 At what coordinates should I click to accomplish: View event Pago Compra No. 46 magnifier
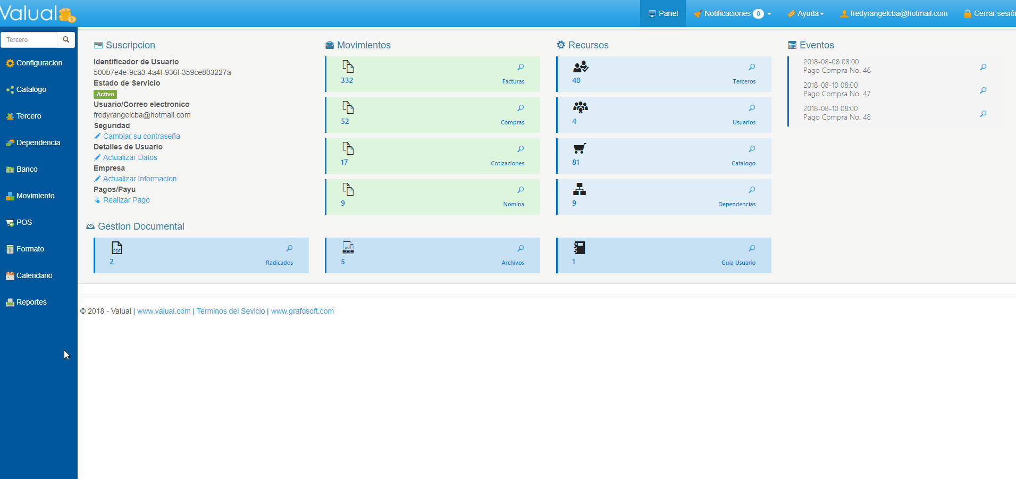(983, 67)
